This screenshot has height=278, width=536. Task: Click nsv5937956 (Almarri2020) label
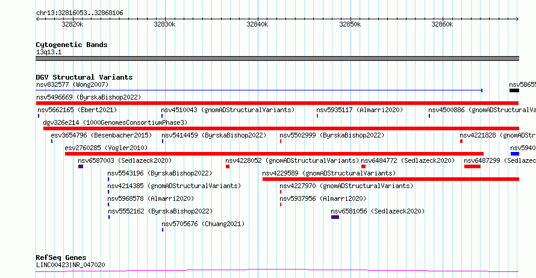(323, 198)
